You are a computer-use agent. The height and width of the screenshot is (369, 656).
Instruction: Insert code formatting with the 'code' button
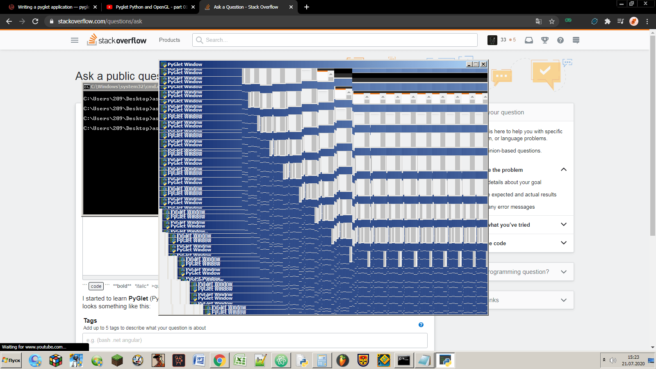[96, 286]
